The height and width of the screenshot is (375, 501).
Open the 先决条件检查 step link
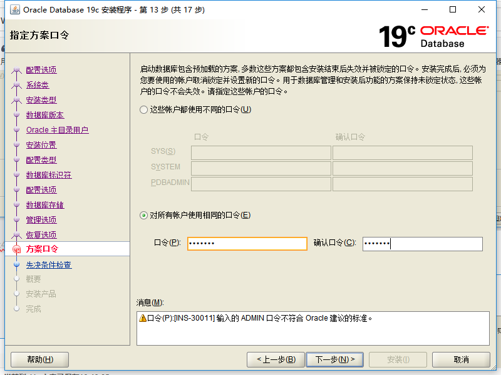tap(49, 264)
